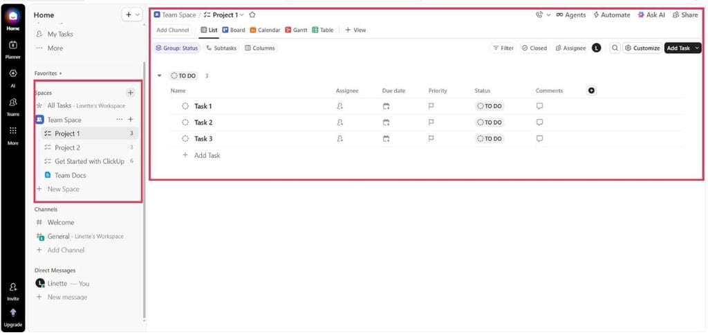Set priority flag for Task 2
The height and width of the screenshot is (335, 708).
pos(431,123)
